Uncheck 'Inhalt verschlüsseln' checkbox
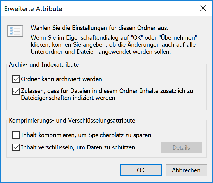Image resolution: width=213 pixels, height=183 pixels. [16, 147]
